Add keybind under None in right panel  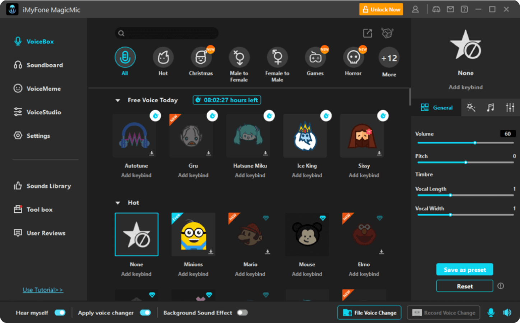pos(466,87)
